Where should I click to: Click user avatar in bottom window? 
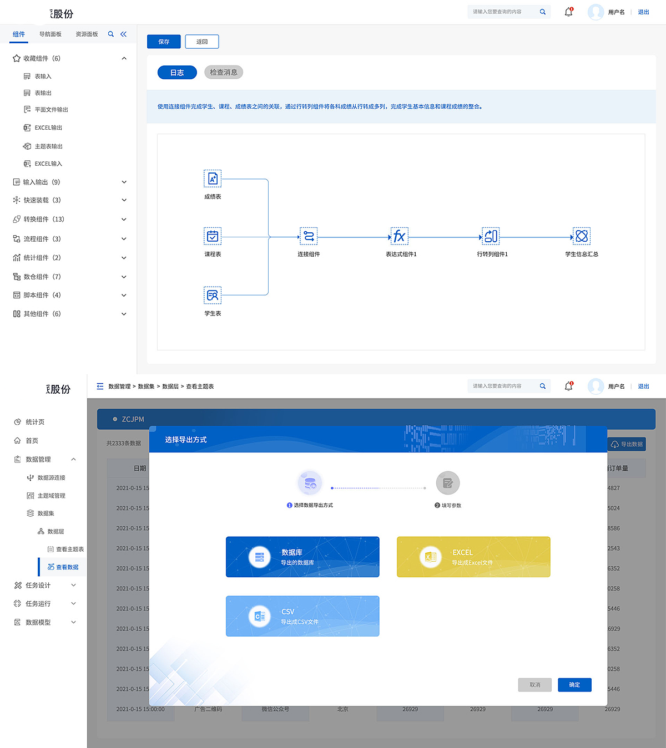(x=596, y=386)
